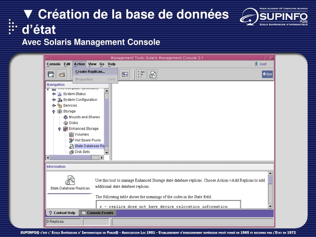The width and height of the screenshot is (316, 237).
Task: Click Information pane scroll up arrow
Action: coord(270,173)
